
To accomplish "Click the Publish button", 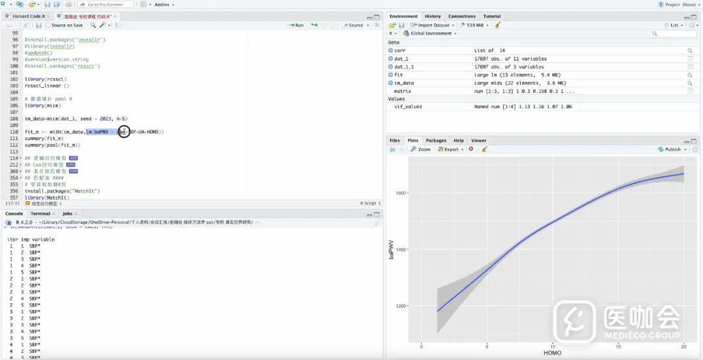I will [669, 149].
